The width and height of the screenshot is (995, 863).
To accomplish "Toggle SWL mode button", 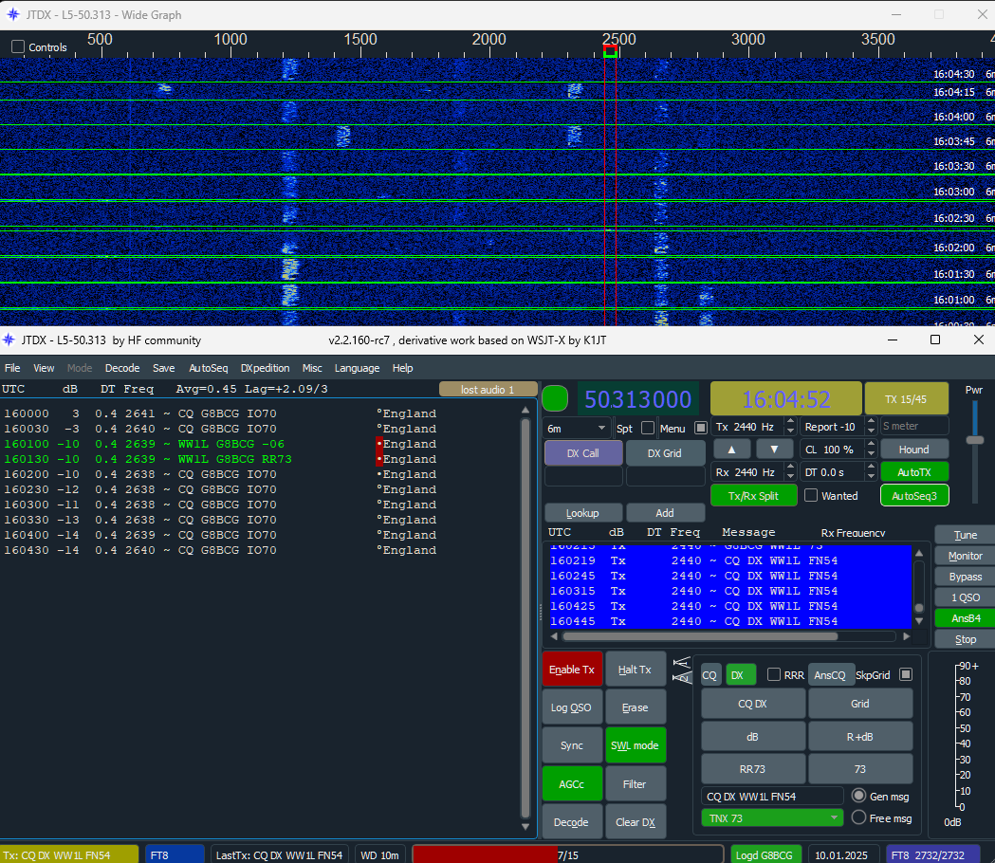I will pyautogui.click(x=635, y=745).
